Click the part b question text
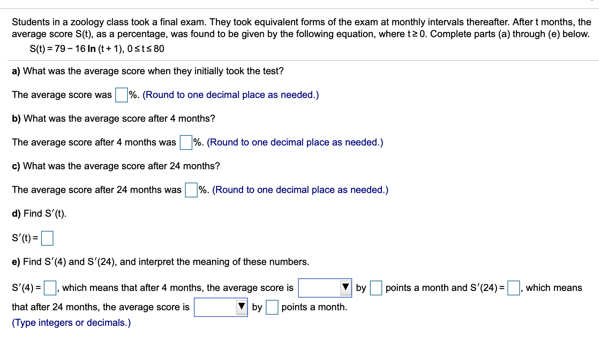 (x=113, y=119)
